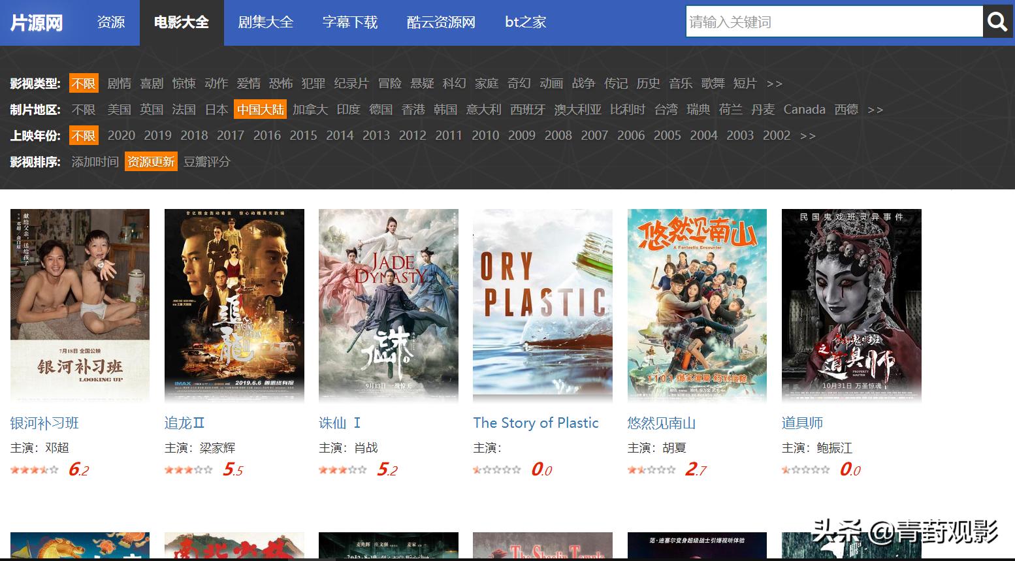
Task: Filter year by 2015
Action: coord(303,136)
